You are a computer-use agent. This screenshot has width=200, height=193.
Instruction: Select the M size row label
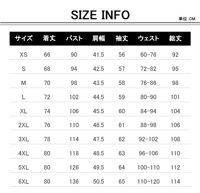tap(24, 83)
